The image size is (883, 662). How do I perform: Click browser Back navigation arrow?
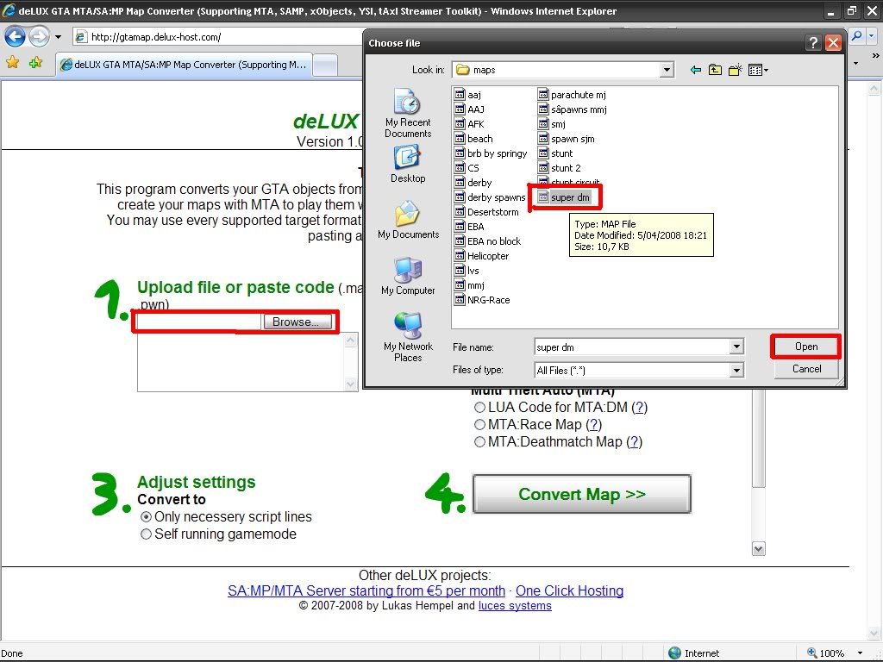pos(16,37)
